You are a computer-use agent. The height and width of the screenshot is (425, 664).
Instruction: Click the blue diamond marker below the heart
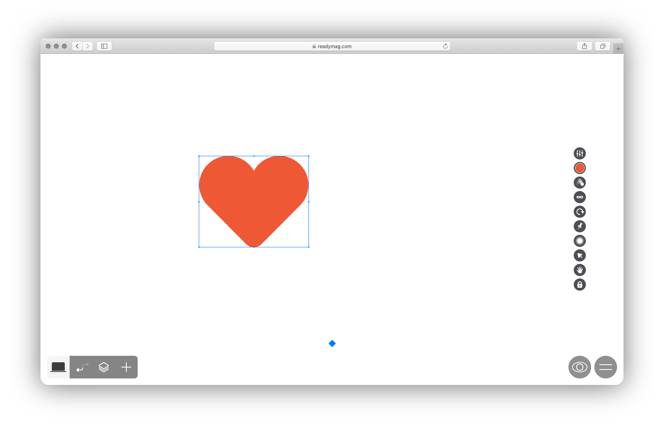click(x=332, y=344)
